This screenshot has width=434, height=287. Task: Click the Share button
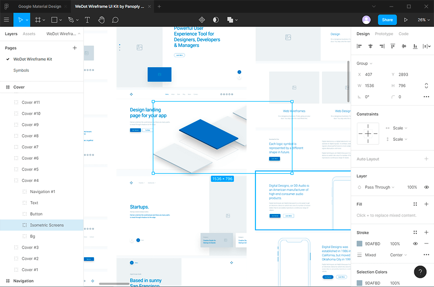point(387,19)
